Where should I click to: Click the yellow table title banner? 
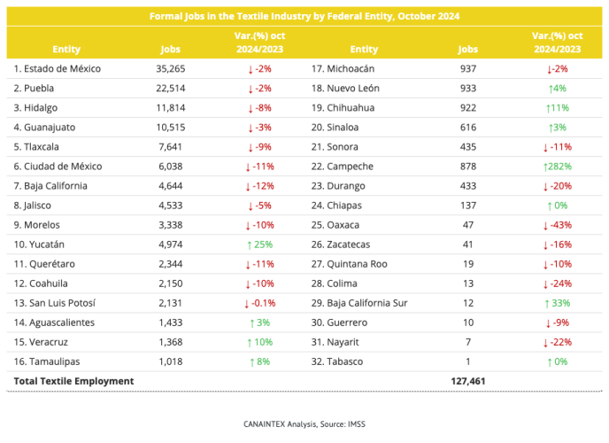304,16
